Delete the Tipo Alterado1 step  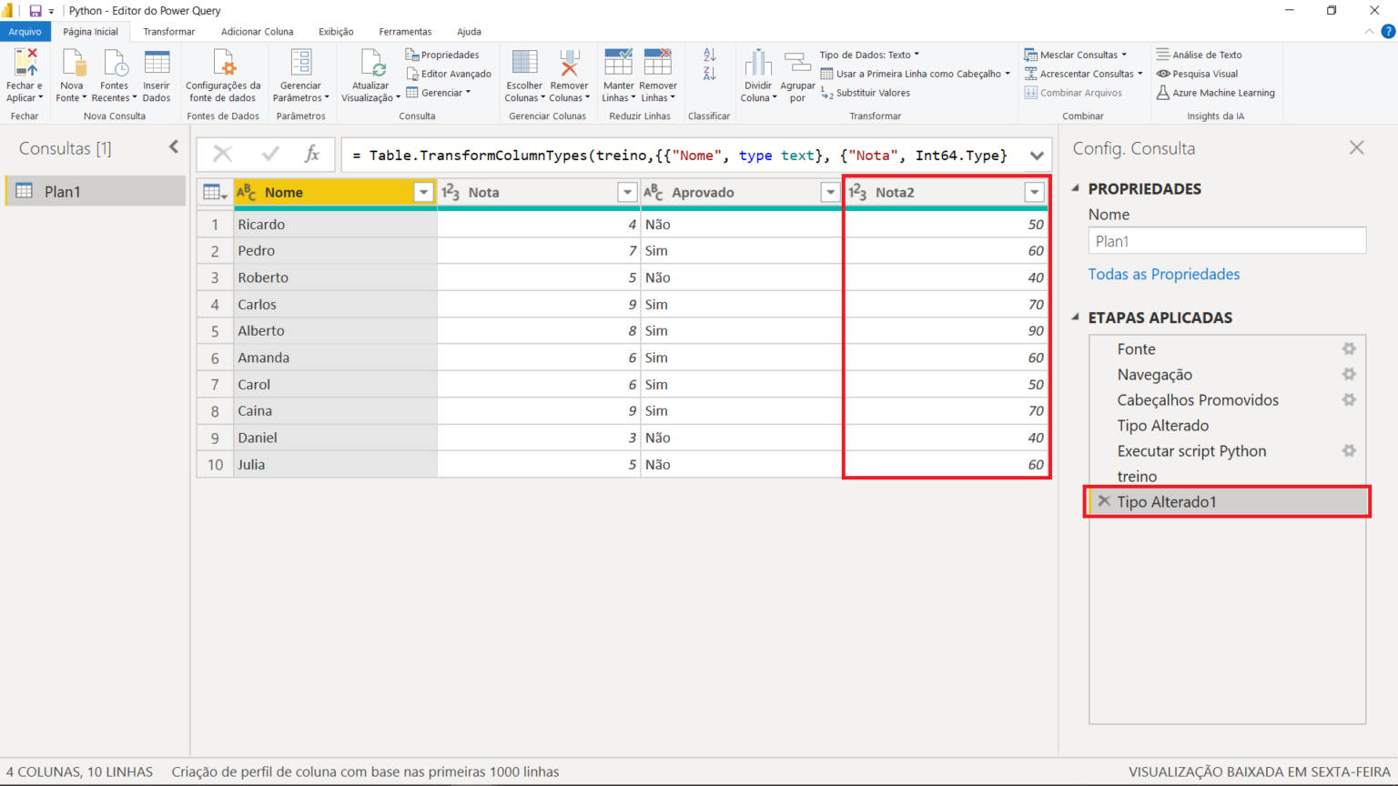(1104, 501)
